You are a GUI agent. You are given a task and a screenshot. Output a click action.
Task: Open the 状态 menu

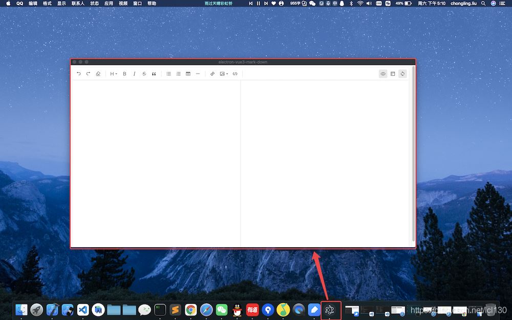(94, 3)
